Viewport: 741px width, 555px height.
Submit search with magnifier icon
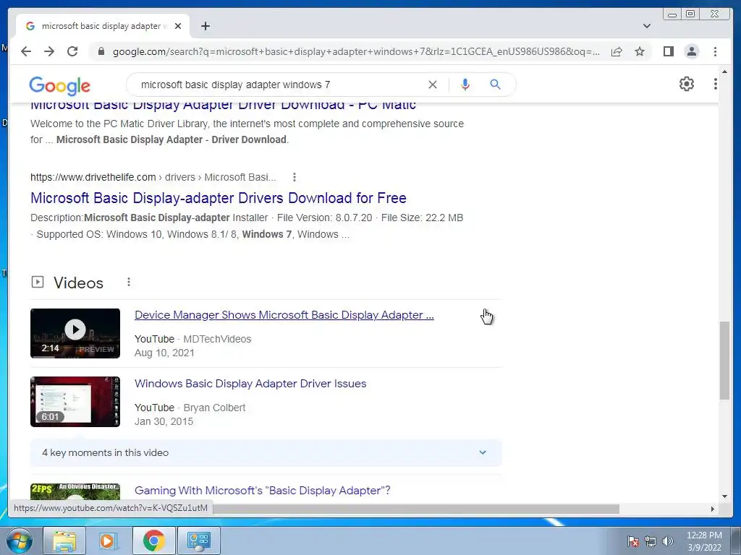495,85
